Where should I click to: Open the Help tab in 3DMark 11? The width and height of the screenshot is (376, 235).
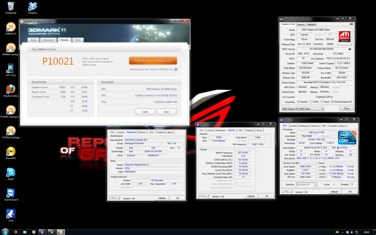click(78, 40)
